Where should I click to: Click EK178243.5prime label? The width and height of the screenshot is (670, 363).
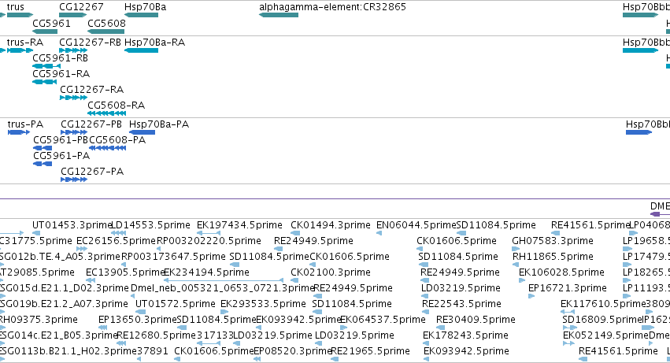tap(466, 335)
